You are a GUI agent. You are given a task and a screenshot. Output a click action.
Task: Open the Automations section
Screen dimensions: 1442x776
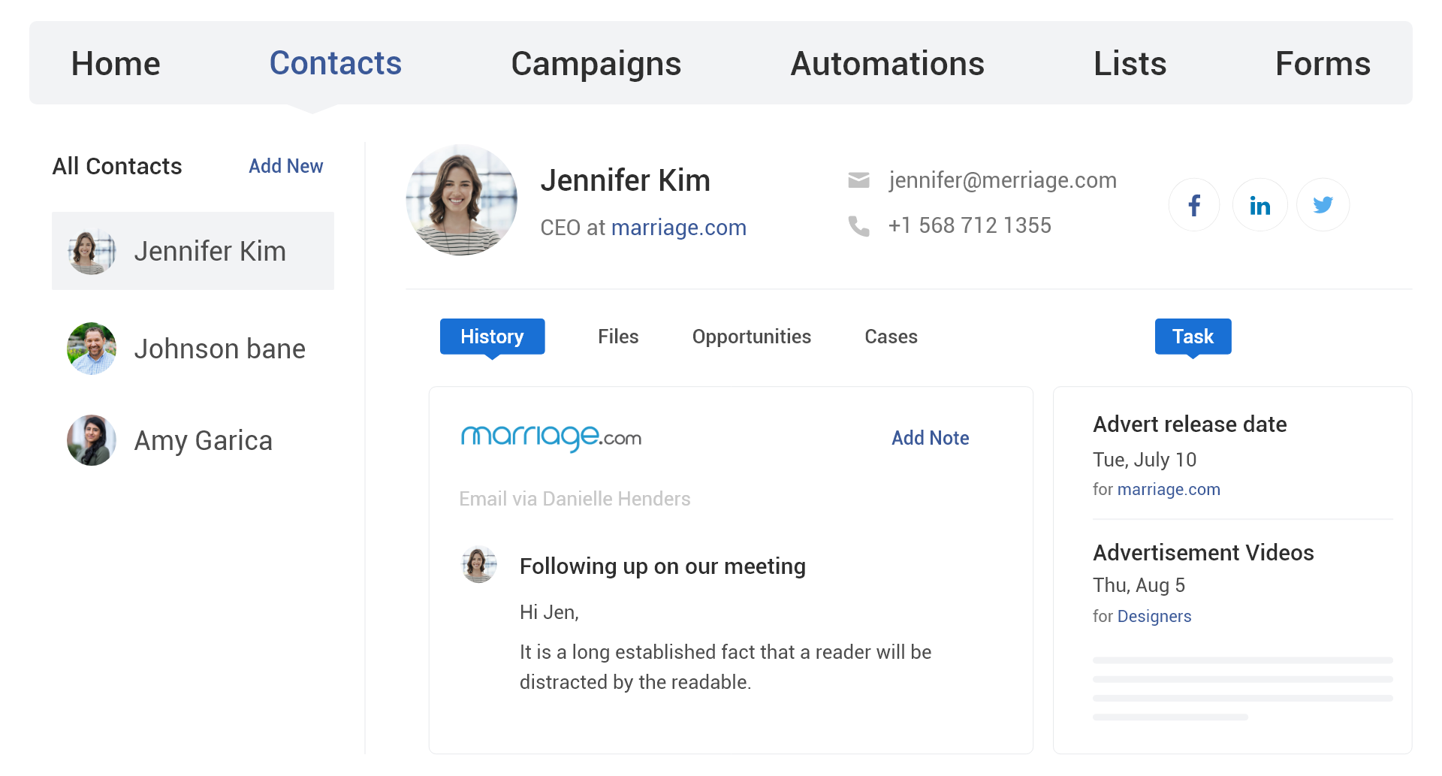coord(887,63)
